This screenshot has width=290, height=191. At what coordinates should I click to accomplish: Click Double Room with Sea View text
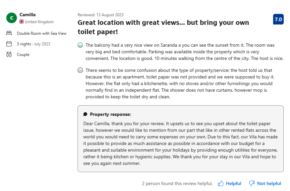(x=42, y=33)
